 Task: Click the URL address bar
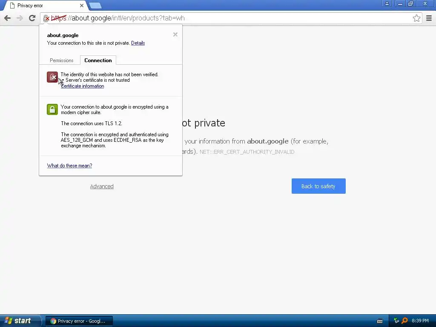[231, 18]
